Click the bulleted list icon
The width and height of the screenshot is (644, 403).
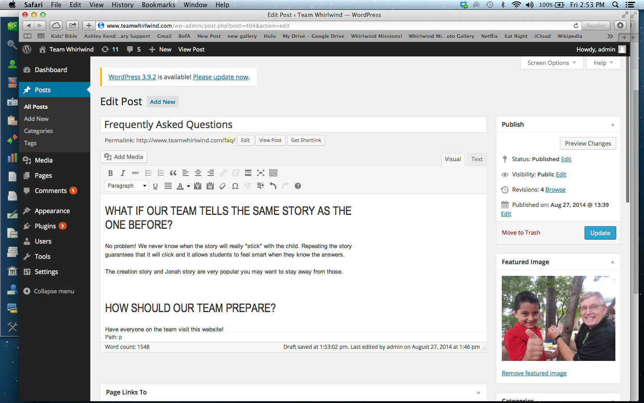148,173
